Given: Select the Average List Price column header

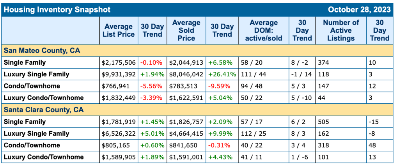Looking at the screenshot, I should tap(119, 30).
